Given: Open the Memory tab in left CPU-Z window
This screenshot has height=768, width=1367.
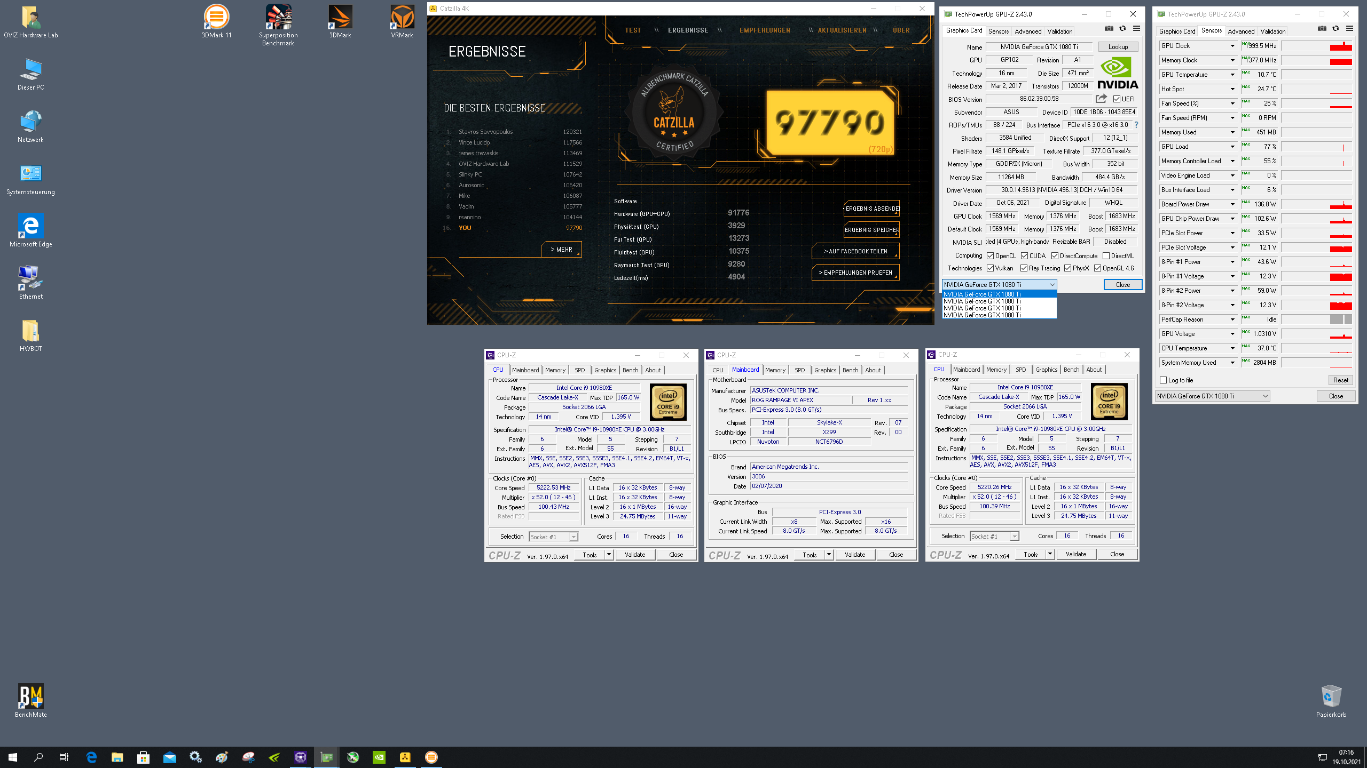Looking at the screenshot, I should pyautogui.click(x=555, y=370).
